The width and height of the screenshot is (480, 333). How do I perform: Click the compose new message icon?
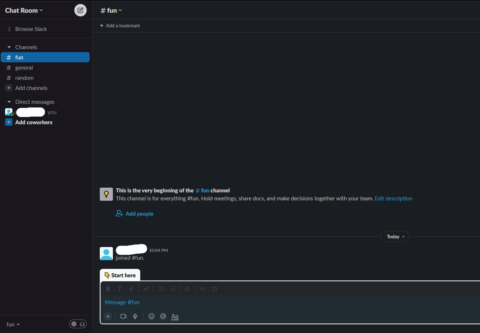pos(80,10)
